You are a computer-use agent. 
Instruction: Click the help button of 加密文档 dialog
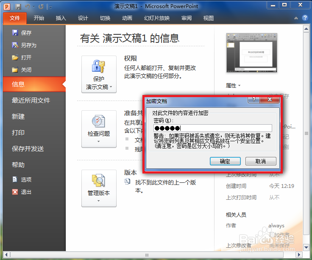[x=253, y=100]
